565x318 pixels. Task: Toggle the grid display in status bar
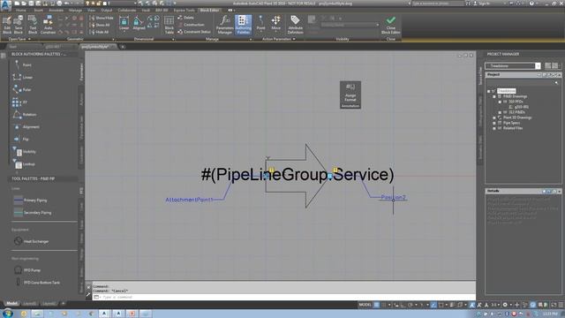tap(377, 305)
